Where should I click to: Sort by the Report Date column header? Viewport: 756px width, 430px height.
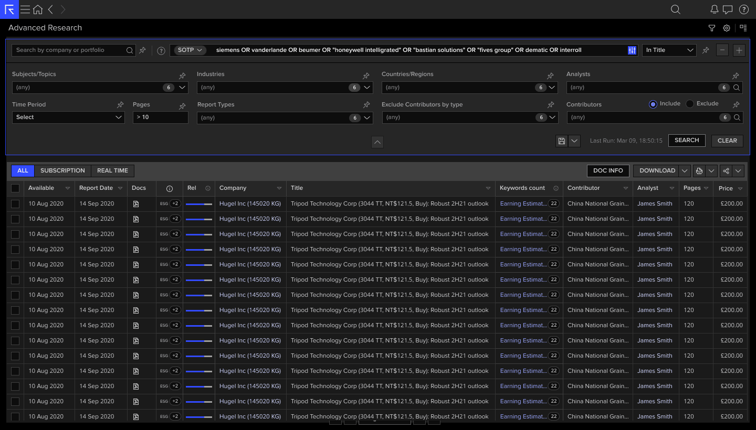(x=101, y=188)
